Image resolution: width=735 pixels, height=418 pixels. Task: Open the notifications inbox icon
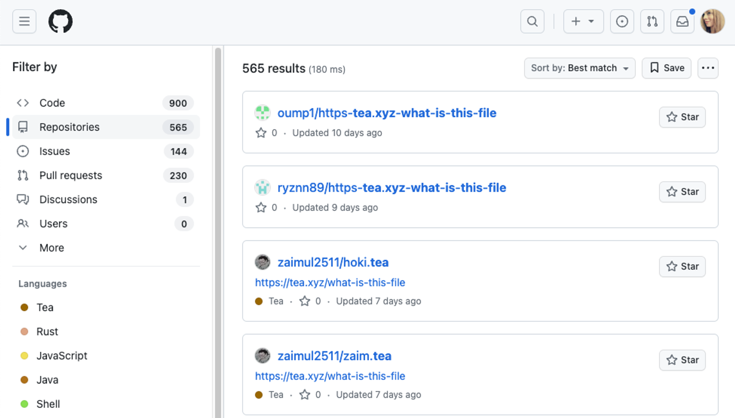click(683, 21)
